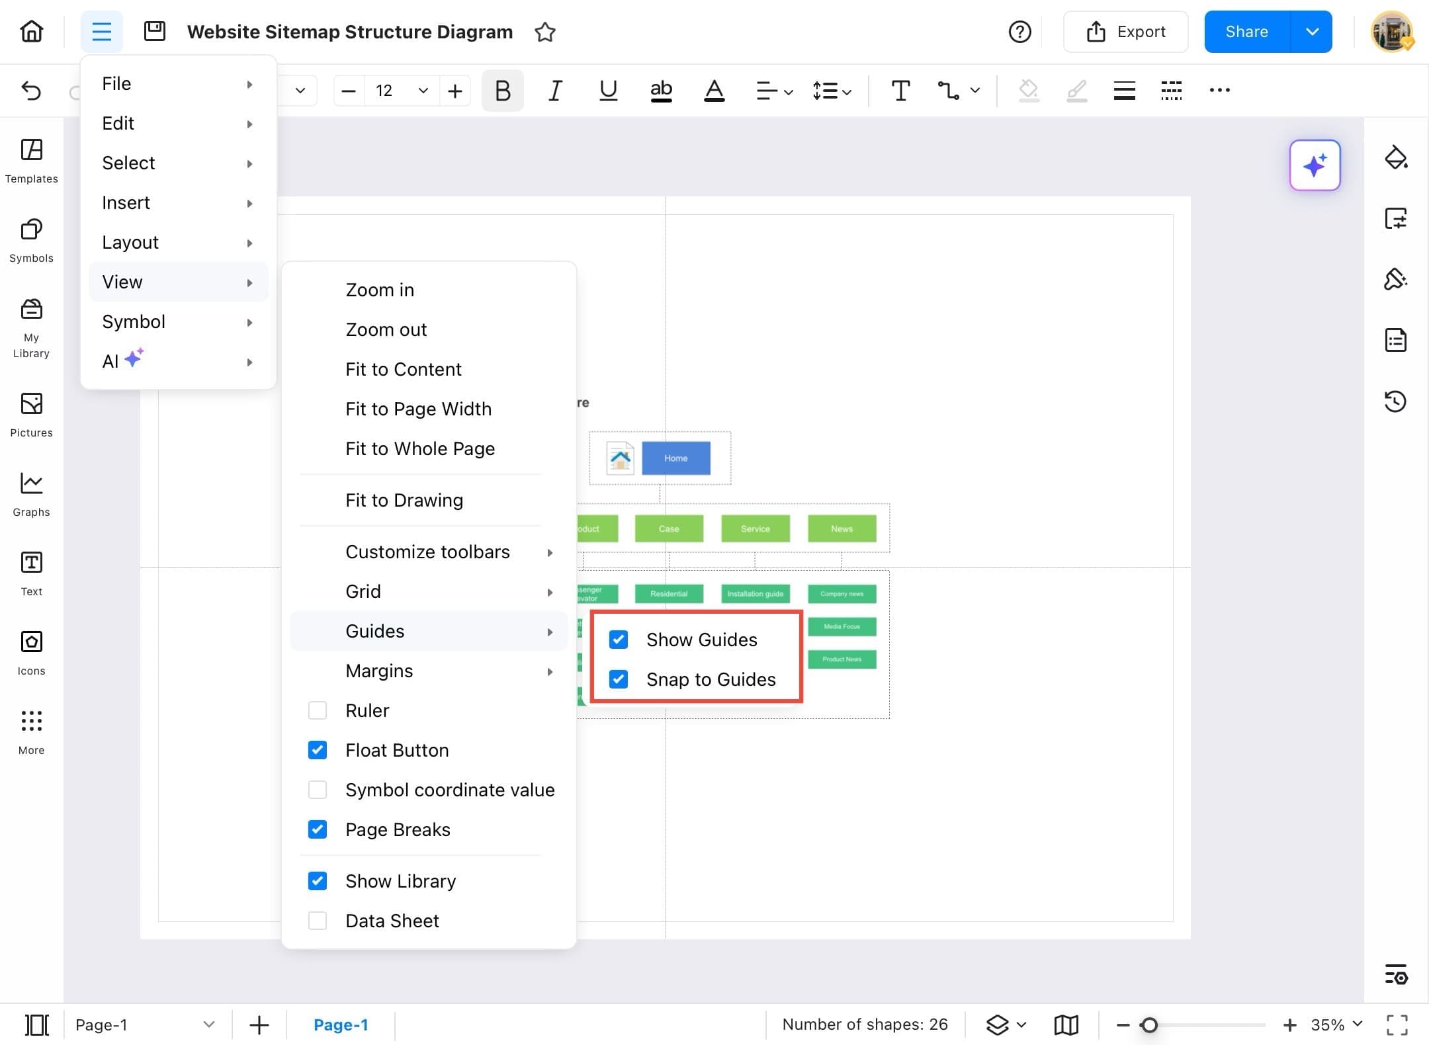Click the Undo icon
This screenshot has width=1429, height=1045.
(x=31, y=91)
